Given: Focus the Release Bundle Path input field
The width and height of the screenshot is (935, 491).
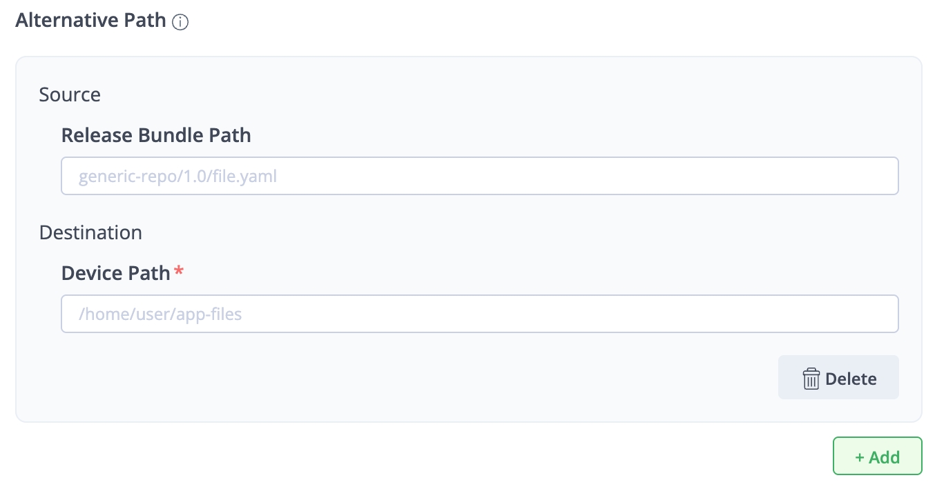Looking at the screenshot, I should tap(479, 177).
